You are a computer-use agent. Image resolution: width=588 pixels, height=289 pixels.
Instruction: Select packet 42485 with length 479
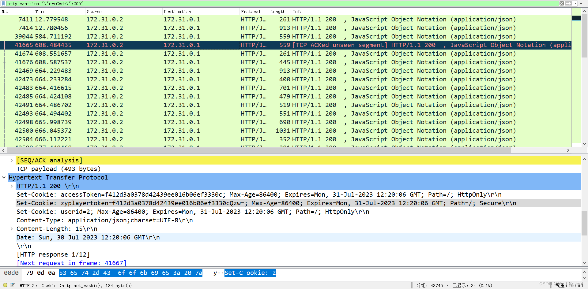click(286, 96)
